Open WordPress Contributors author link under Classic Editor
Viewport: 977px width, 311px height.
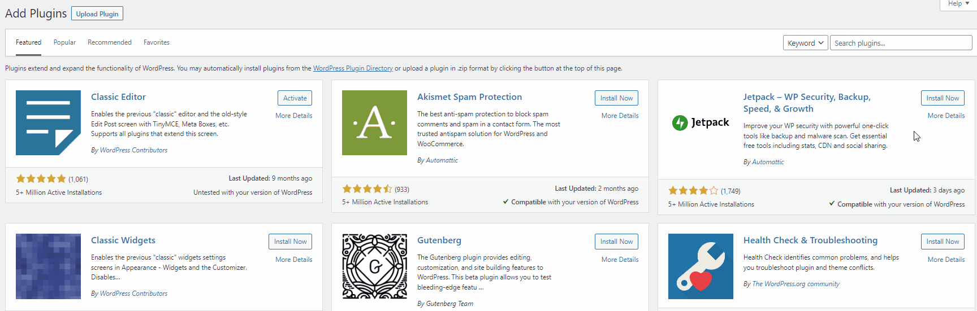133,150
